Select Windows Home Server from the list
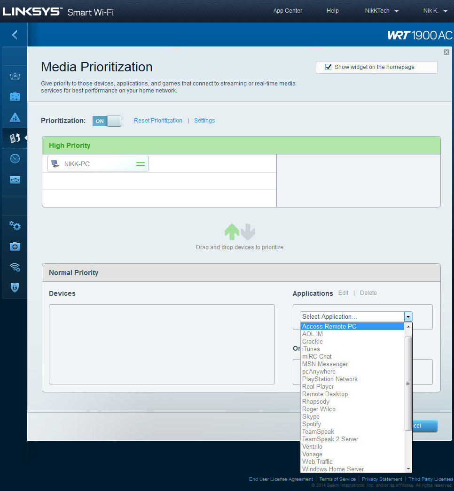The height and width of the screenshot is (491, 454). pyautogui.click(x=352, y=469)
